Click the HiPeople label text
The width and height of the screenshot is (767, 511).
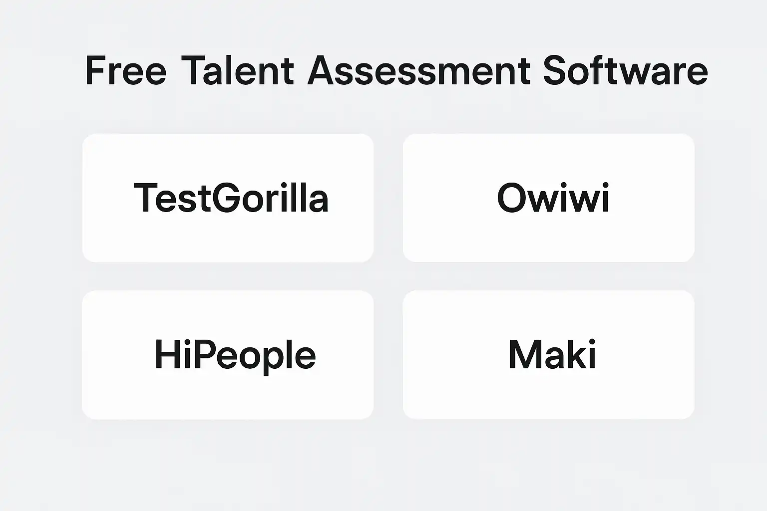(x=235, y=355)
